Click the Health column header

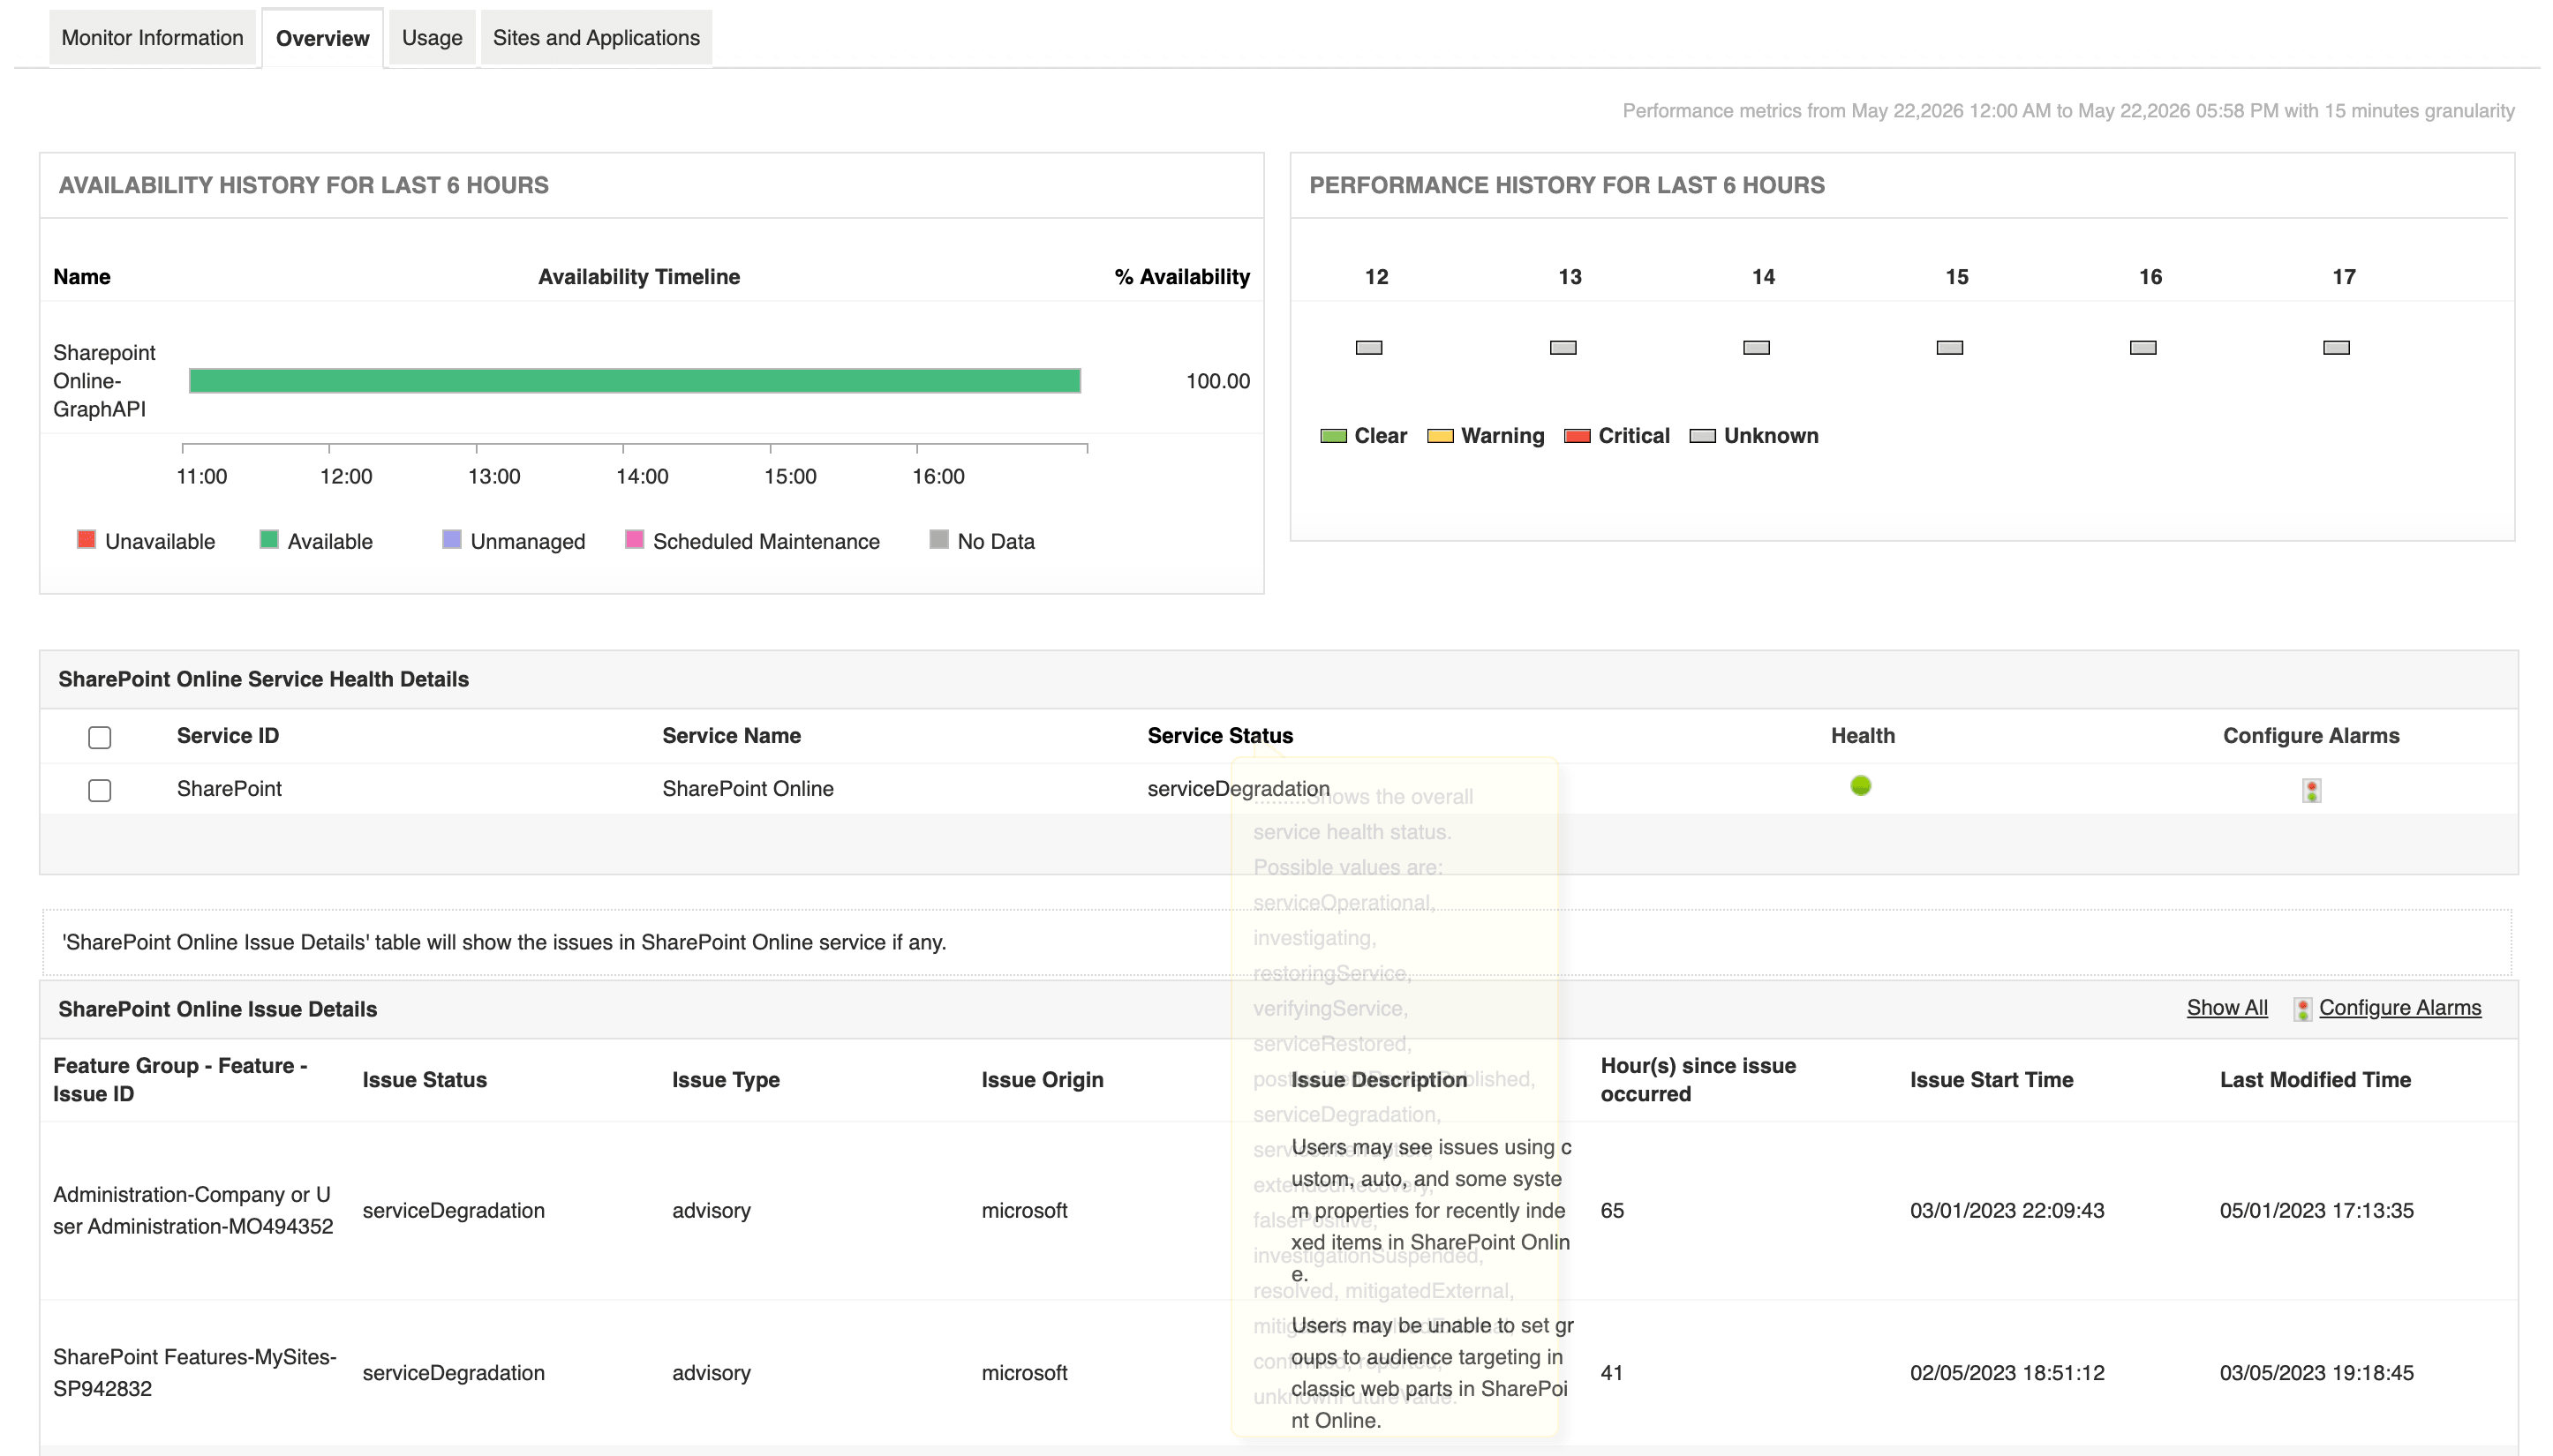tap(1863, 736)
